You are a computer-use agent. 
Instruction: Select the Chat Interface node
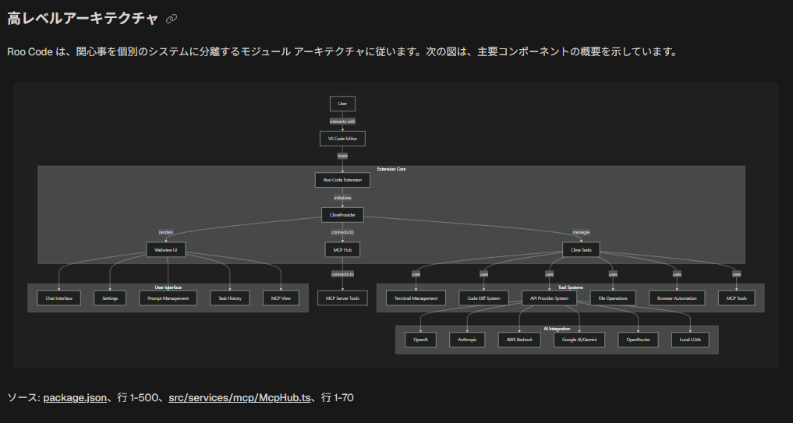click(58, 298)
